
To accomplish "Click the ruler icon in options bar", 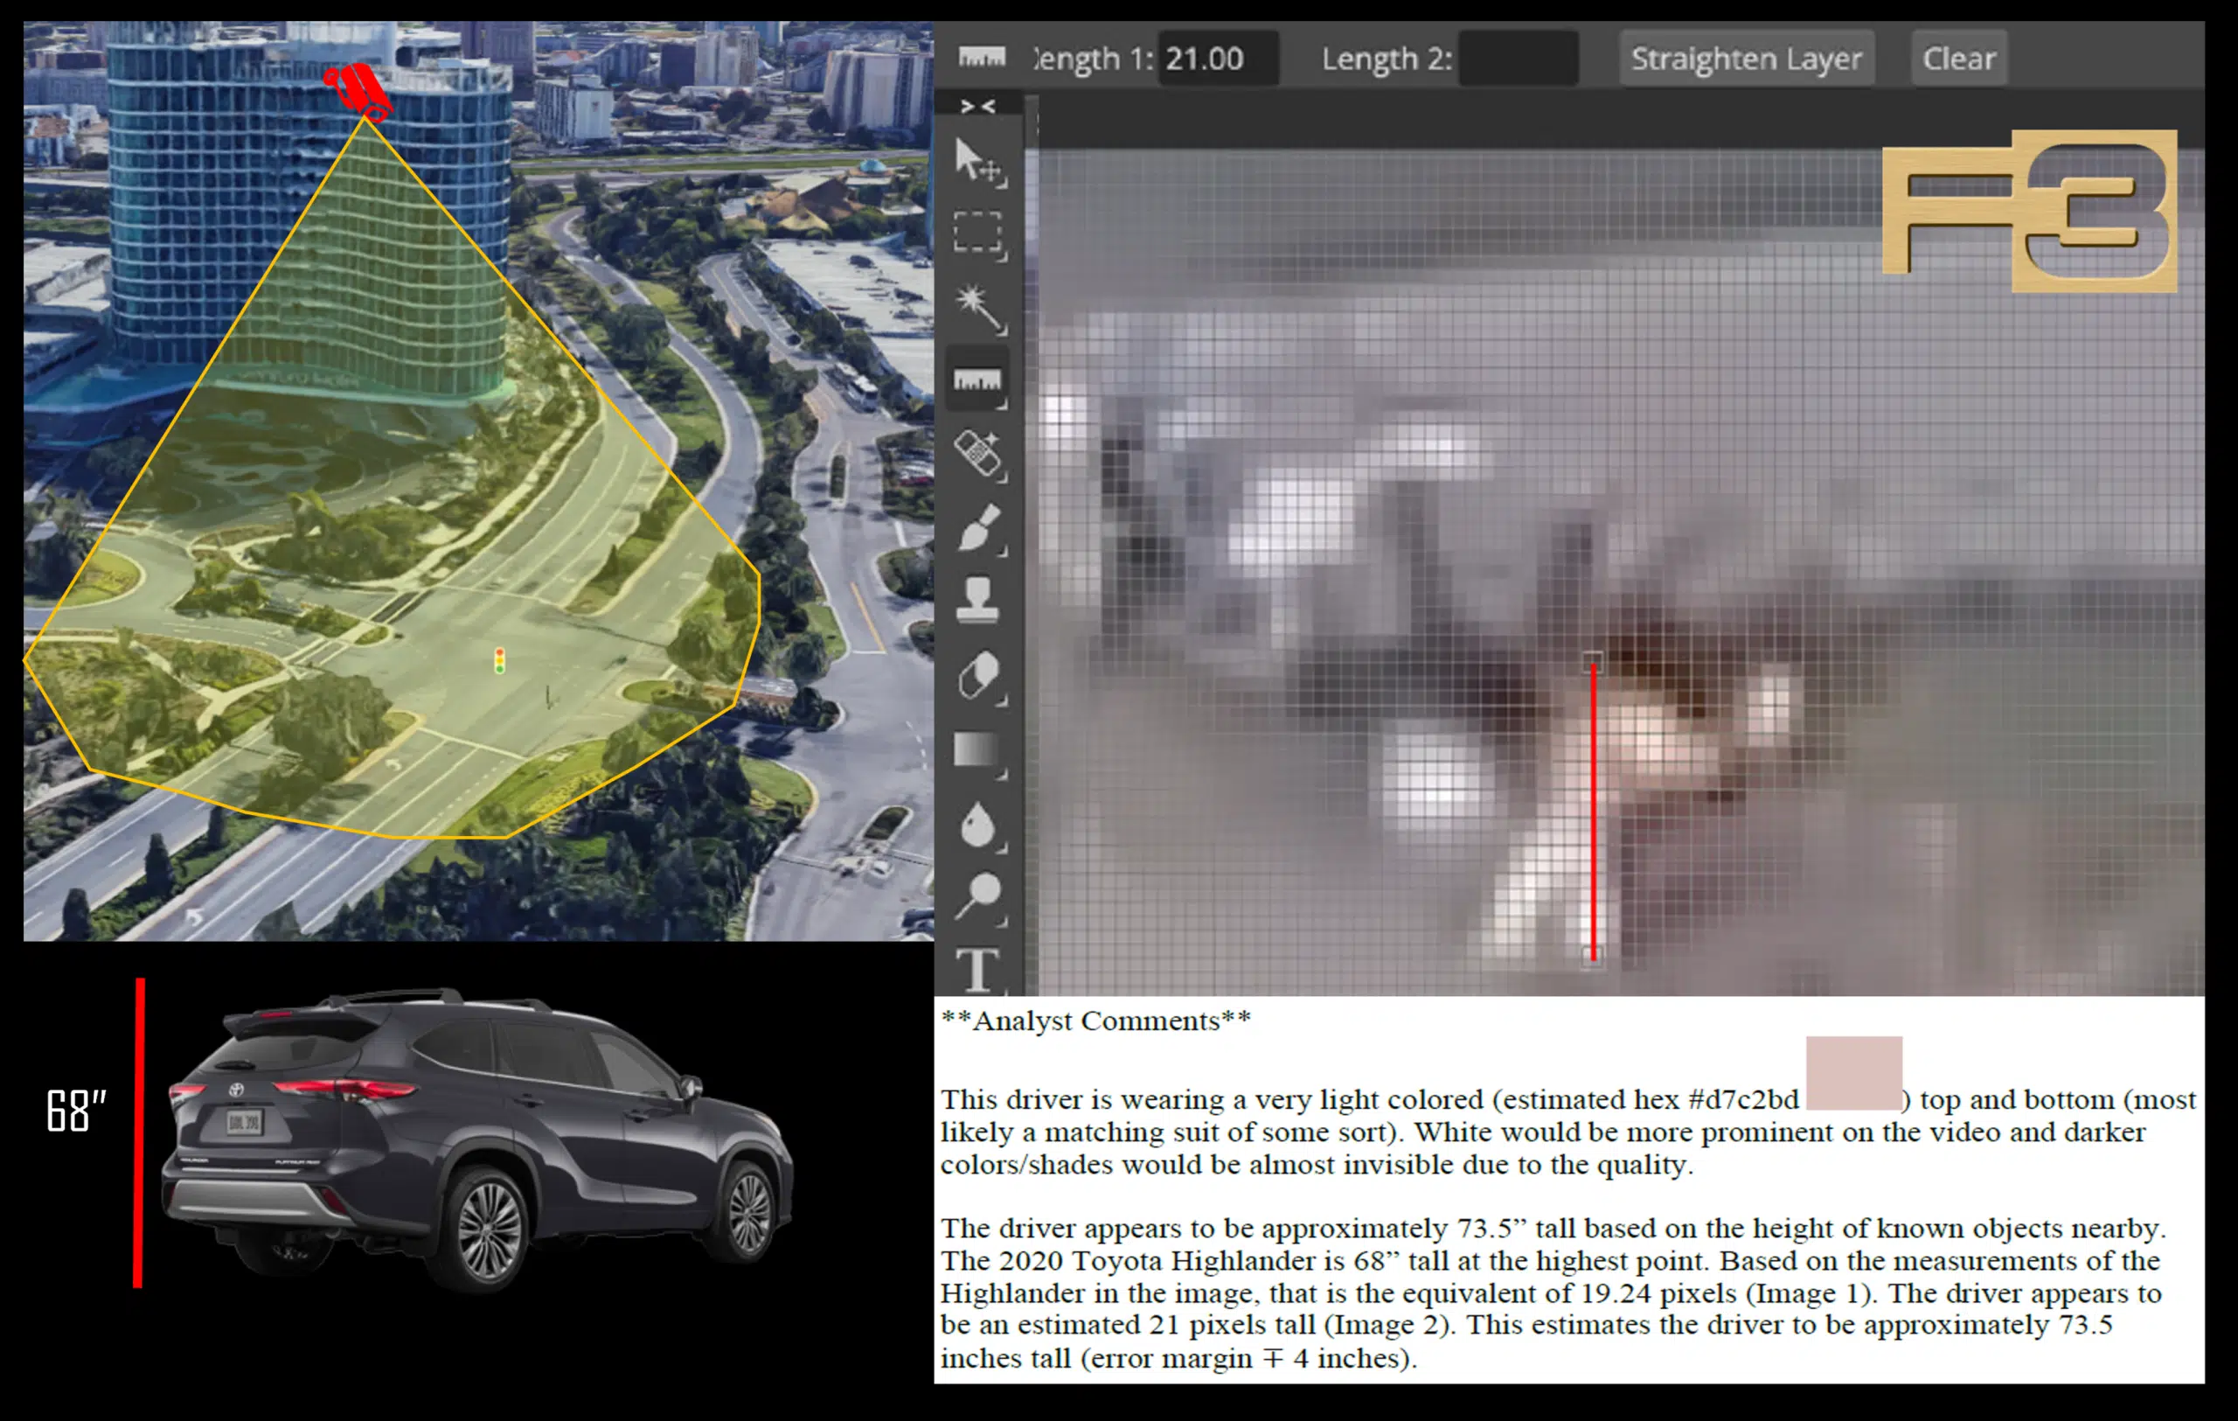I will 982,58.
